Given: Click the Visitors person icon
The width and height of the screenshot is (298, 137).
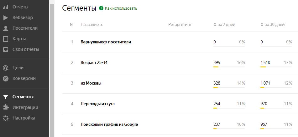Looking at the screenshot, I should 6,28.
